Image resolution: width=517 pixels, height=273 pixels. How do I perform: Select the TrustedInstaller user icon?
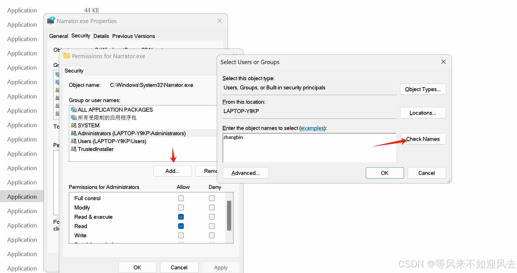pyautogui.click(x=74, y=149)
